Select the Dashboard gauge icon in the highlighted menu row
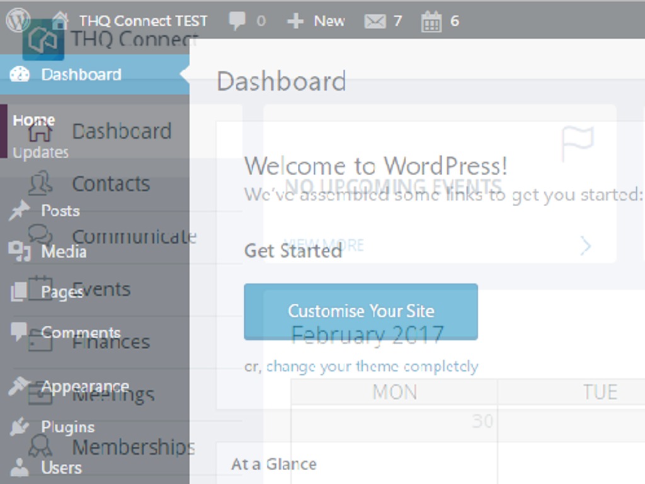 pos(20,74)
